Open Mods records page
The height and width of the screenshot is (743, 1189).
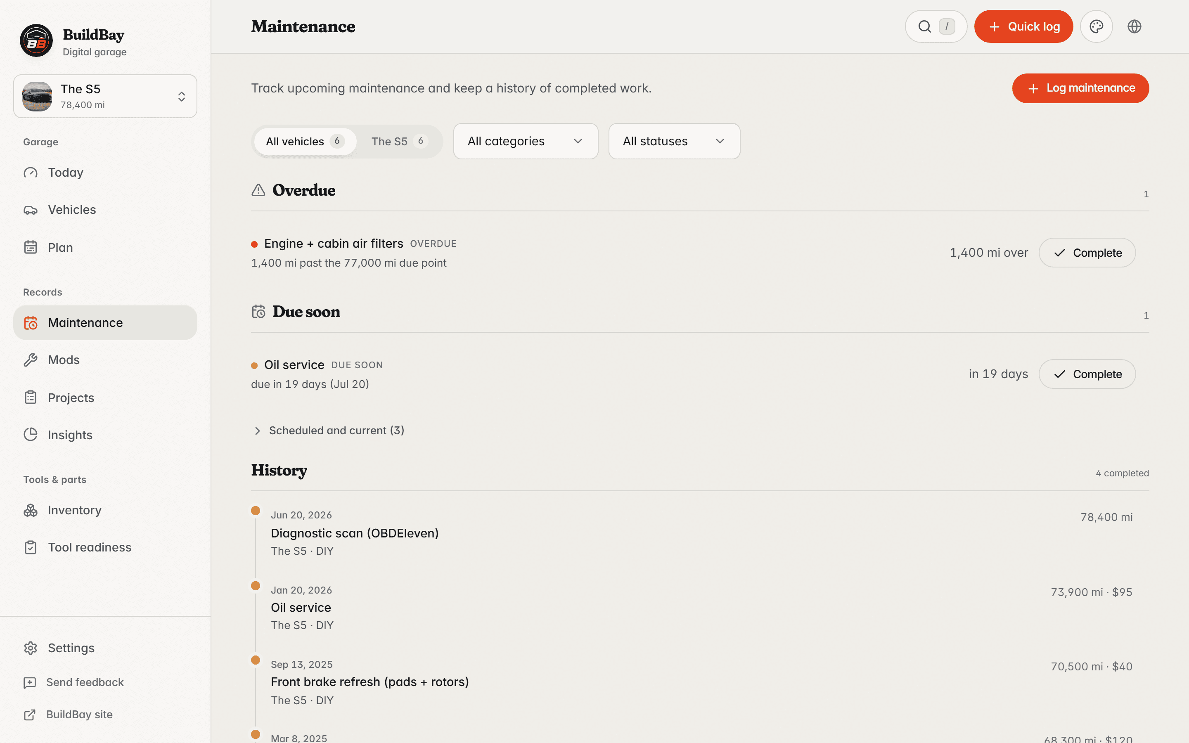[105, 360]
